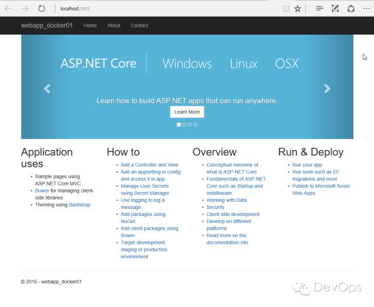
Task: Open Add a Controller and View link
Action: (x=150, y=165)
